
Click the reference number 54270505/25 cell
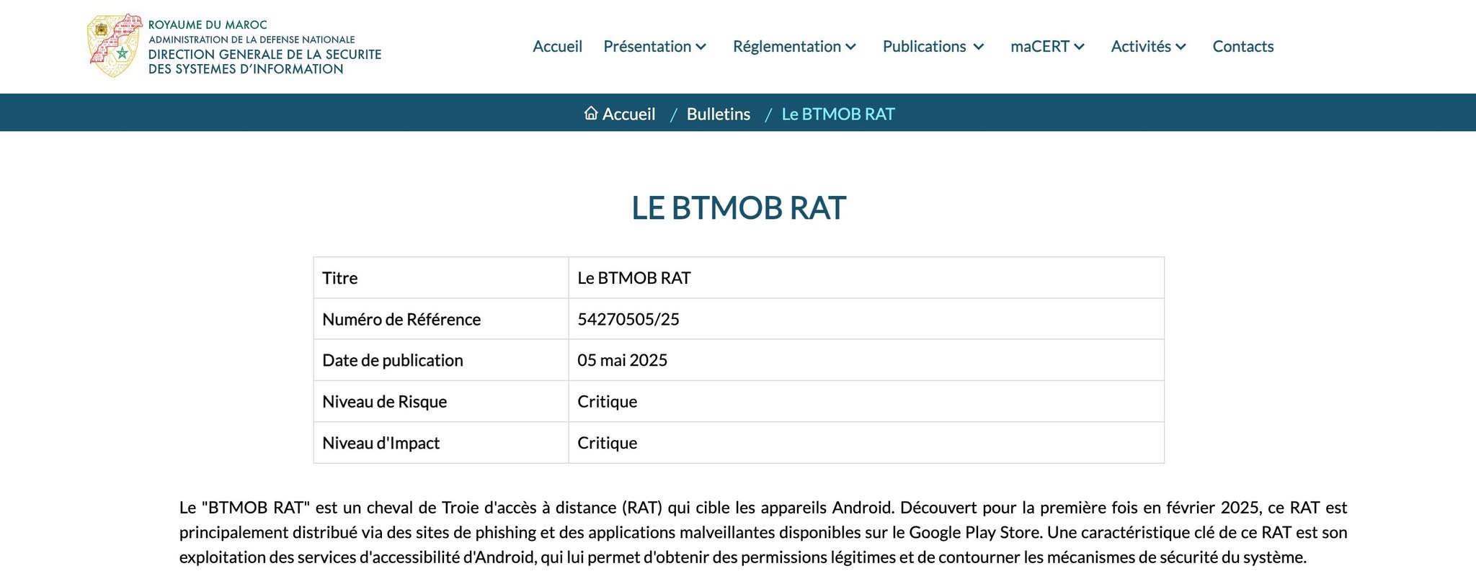[x=866, y=319]
